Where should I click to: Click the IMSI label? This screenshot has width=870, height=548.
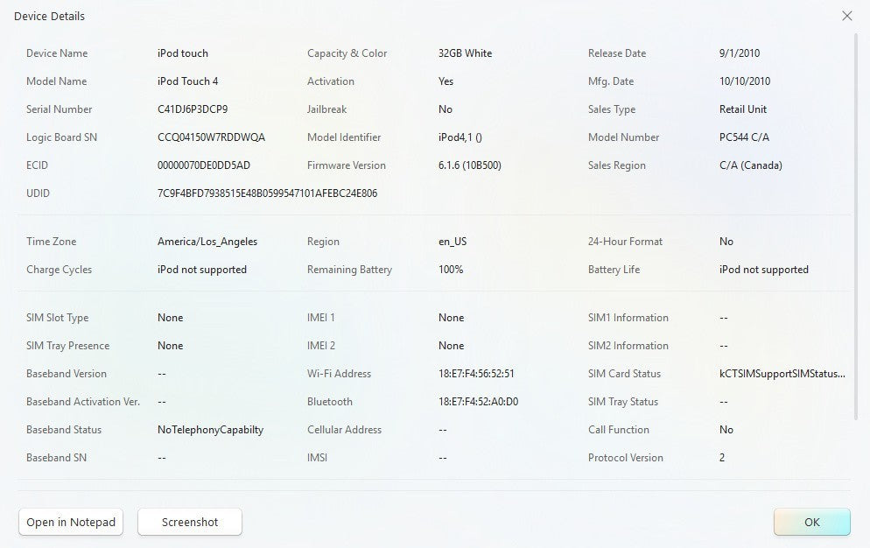coord(318,458)
